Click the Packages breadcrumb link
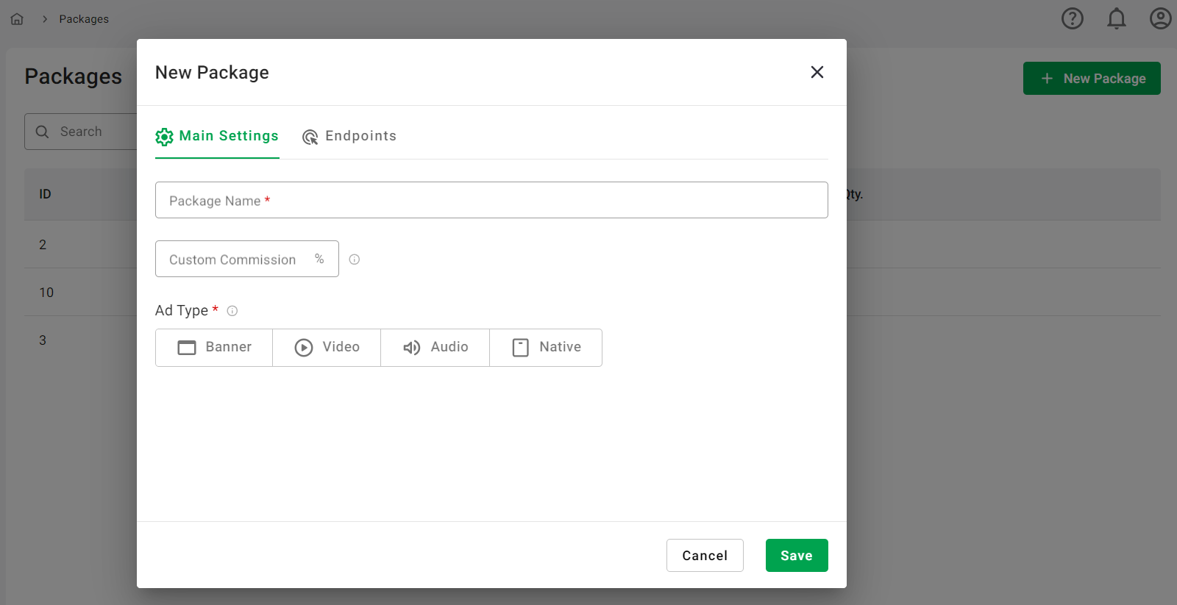The image size is (1177, 605). (84, 19)
